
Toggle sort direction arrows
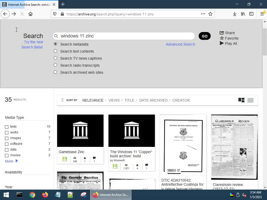pos(62,100)
